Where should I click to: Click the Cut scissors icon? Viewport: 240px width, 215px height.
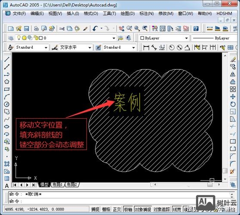click(62, 28)
